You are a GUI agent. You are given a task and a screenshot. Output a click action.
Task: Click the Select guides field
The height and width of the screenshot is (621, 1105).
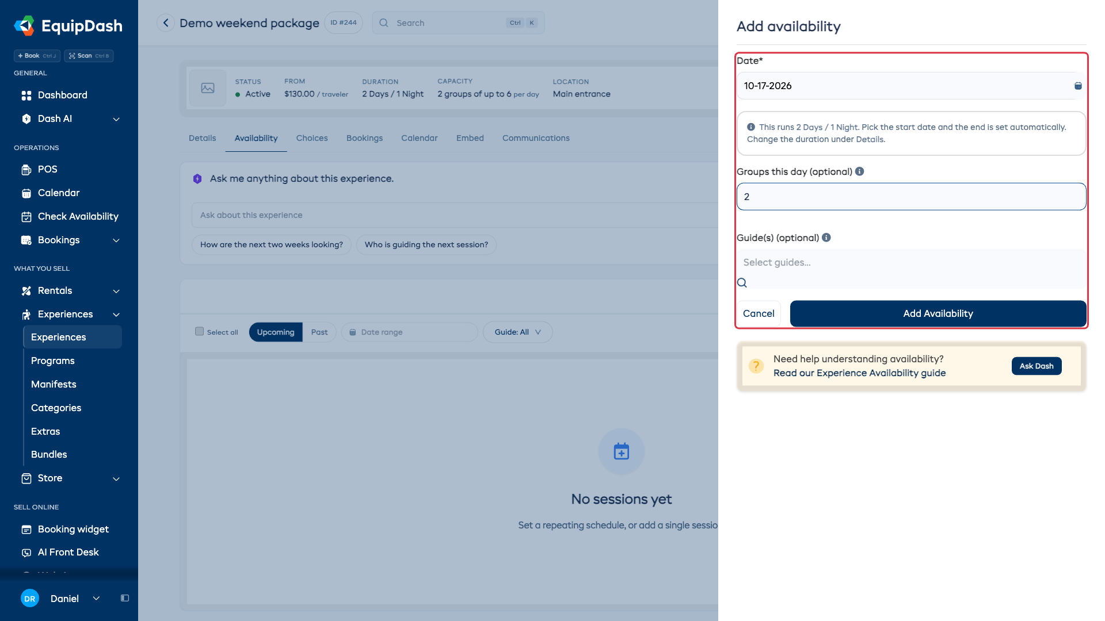point(912,262)
